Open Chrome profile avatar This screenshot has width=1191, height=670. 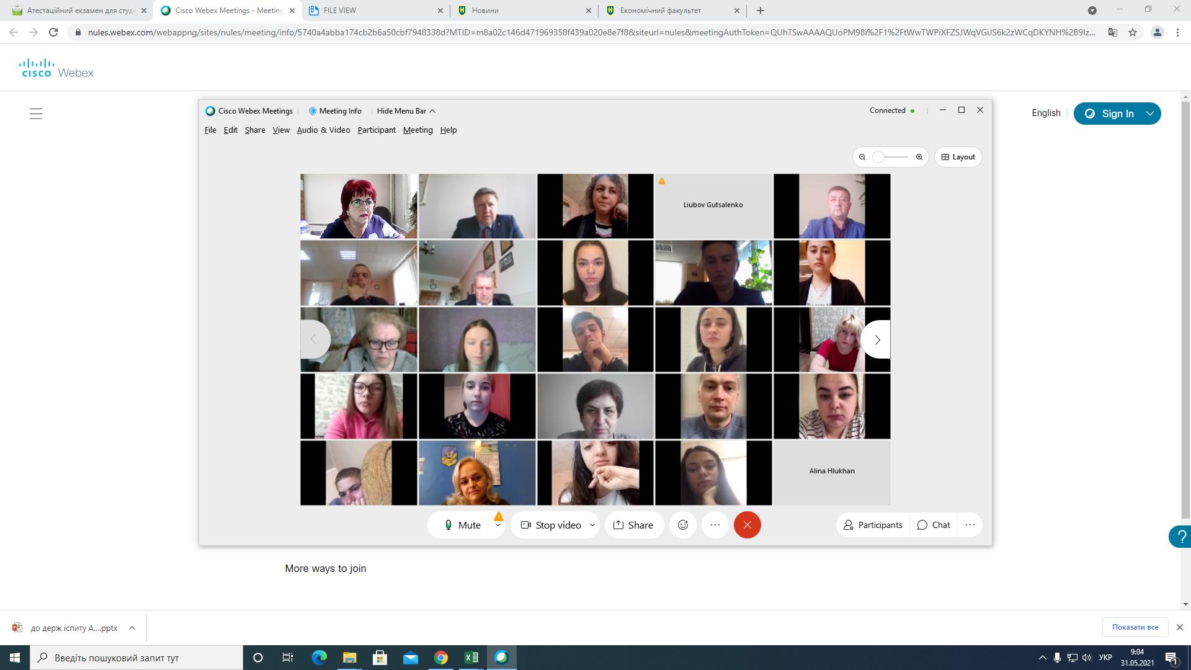coord(1157,32)
